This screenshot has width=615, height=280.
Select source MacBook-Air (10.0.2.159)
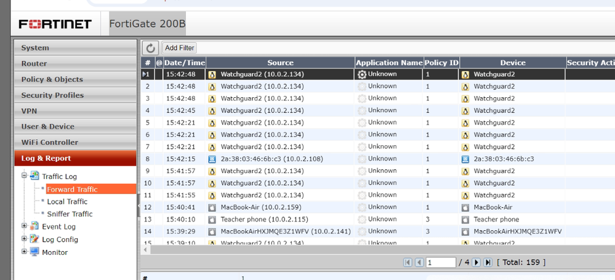pyautogui.click(x=261, y=207)
